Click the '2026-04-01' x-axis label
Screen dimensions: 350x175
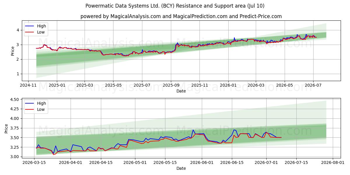coord(71,163)
